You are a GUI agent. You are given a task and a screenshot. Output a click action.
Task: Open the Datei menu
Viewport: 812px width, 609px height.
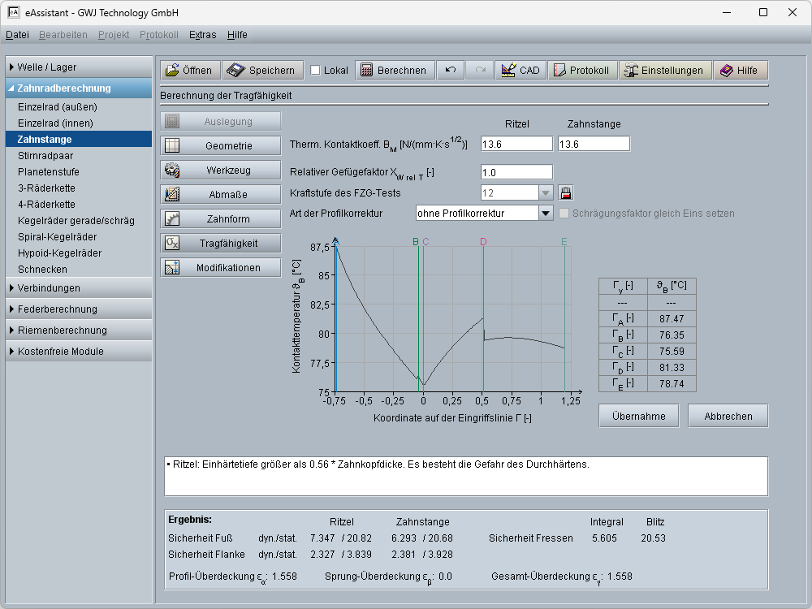tap(17, 35)
